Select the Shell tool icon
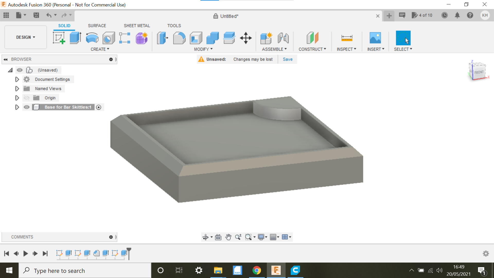The width and height of the screenshot is (494, 278). 196,38
